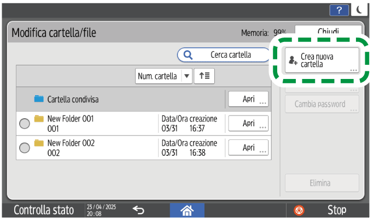The height and width of the screenshot is (220, 374).
Task: Click creation date 03/31 16:38
Action: click(x=183, y=152)
